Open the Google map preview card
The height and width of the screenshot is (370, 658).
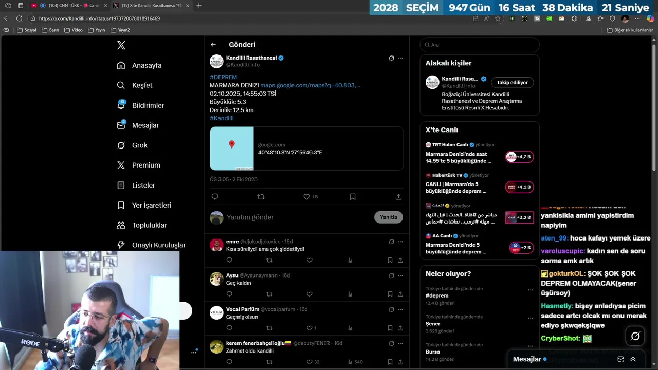click(x=306, y=149)
